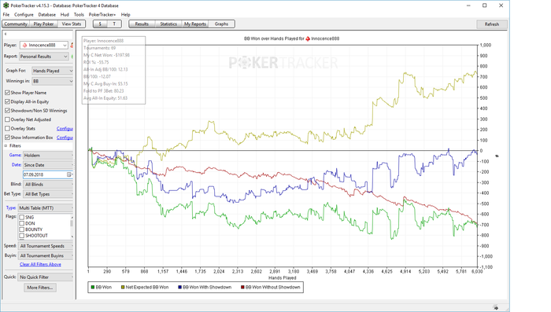Image resolution: width=551 pixels, height=312 pixels.
Task: Open the PokerTracker+ menu
Action: click(102, 15)
